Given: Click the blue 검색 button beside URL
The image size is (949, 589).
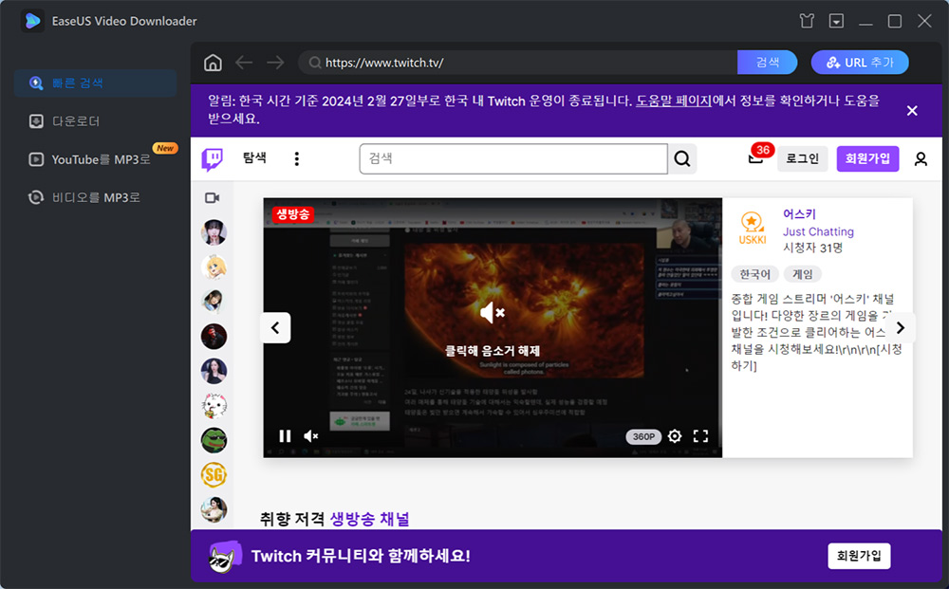Looking at the screenshot, I should [x=767, y=63].
